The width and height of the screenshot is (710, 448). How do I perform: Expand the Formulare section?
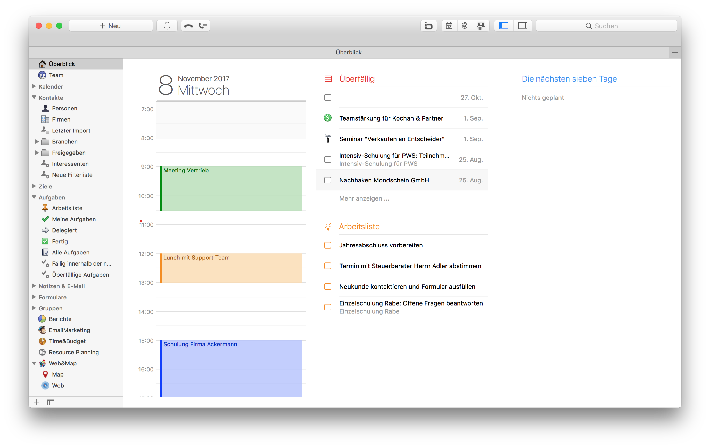point(34,297)
